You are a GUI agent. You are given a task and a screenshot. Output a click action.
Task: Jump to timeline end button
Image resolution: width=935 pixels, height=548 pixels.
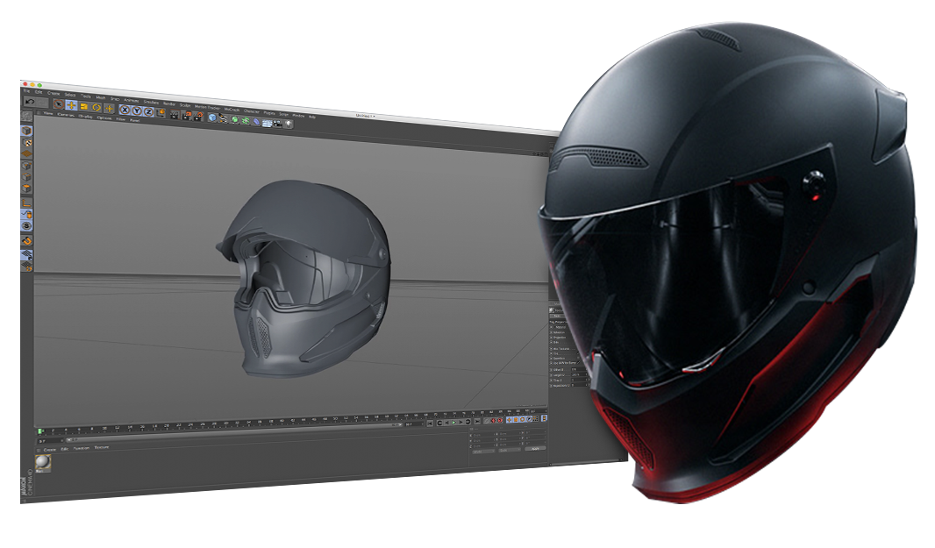(477, 422)
